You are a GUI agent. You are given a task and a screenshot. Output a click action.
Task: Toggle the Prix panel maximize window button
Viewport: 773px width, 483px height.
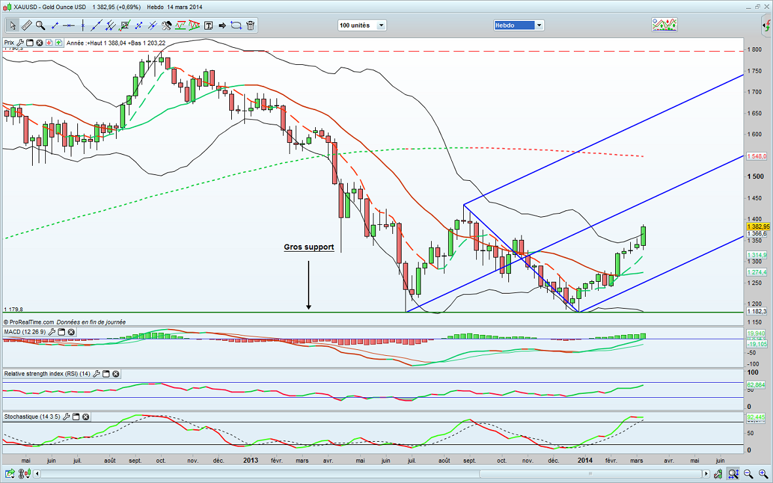29,43
